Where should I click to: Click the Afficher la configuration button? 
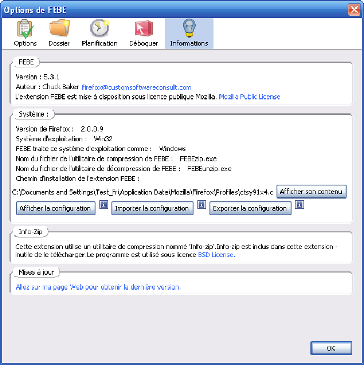[x=56, y=208]
